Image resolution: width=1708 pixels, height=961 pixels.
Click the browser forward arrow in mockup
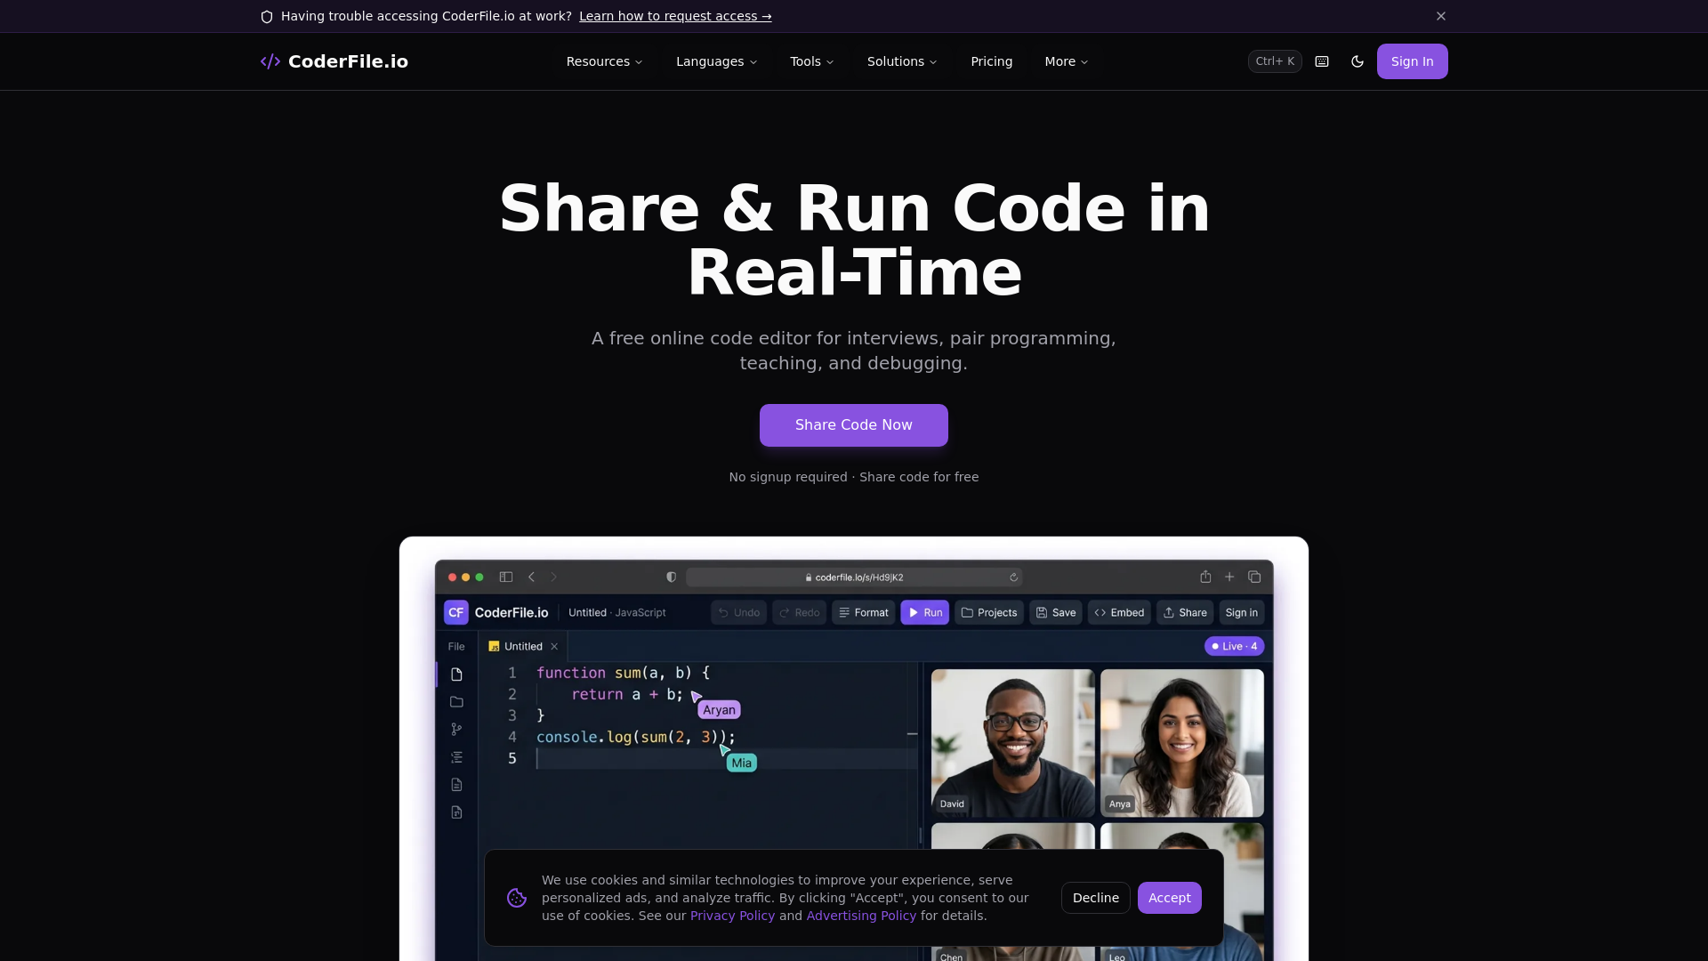click(553, 577)
